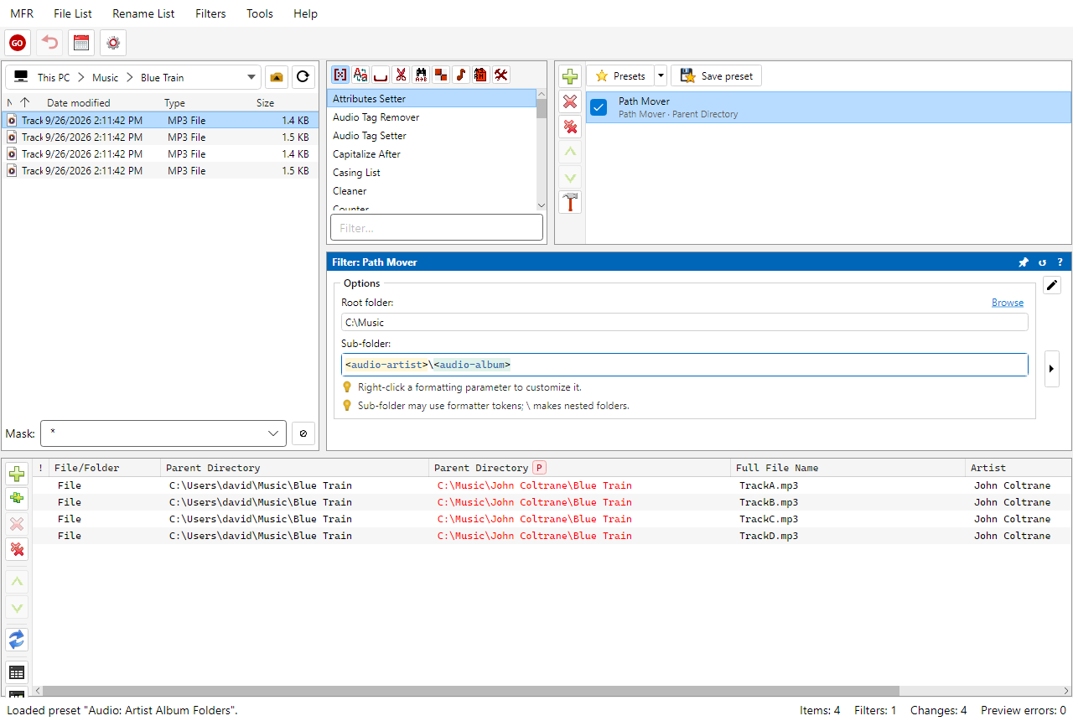Select the wrench tools filter category icon
Screen dimensions: 1073x721
coord(501,75)
